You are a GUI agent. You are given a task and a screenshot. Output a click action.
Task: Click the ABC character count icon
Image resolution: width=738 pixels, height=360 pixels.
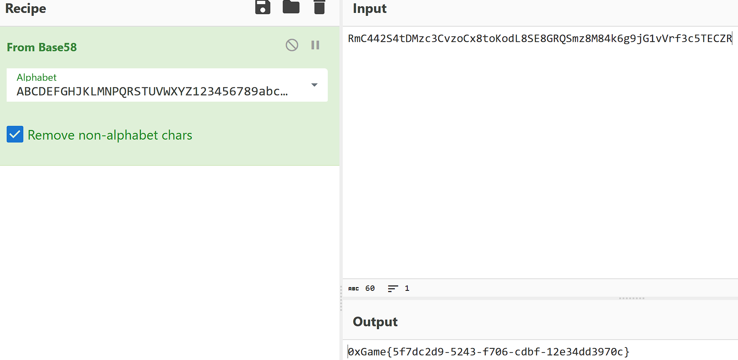pyautogui.click(x=354, y=288)
